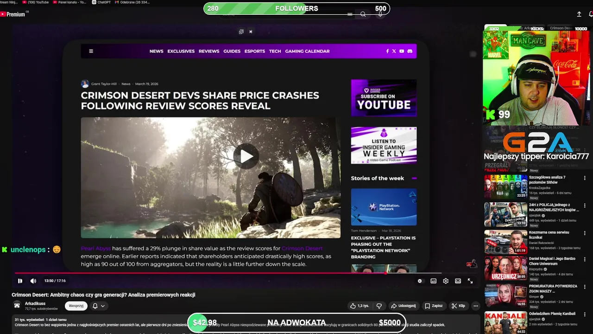Click the Wesprzyj support button
The width and height of the screenshot is (593, 334).
point(76,306)
